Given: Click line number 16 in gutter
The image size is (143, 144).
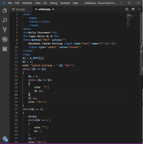Looking at the screenshot, I should pos(16,69).
